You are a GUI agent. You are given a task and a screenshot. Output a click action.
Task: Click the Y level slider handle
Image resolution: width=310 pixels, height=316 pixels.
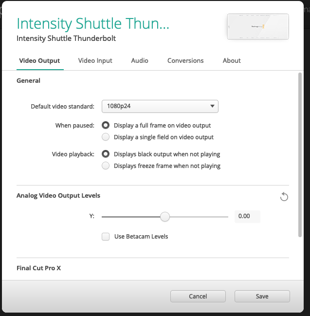[165, 217]
